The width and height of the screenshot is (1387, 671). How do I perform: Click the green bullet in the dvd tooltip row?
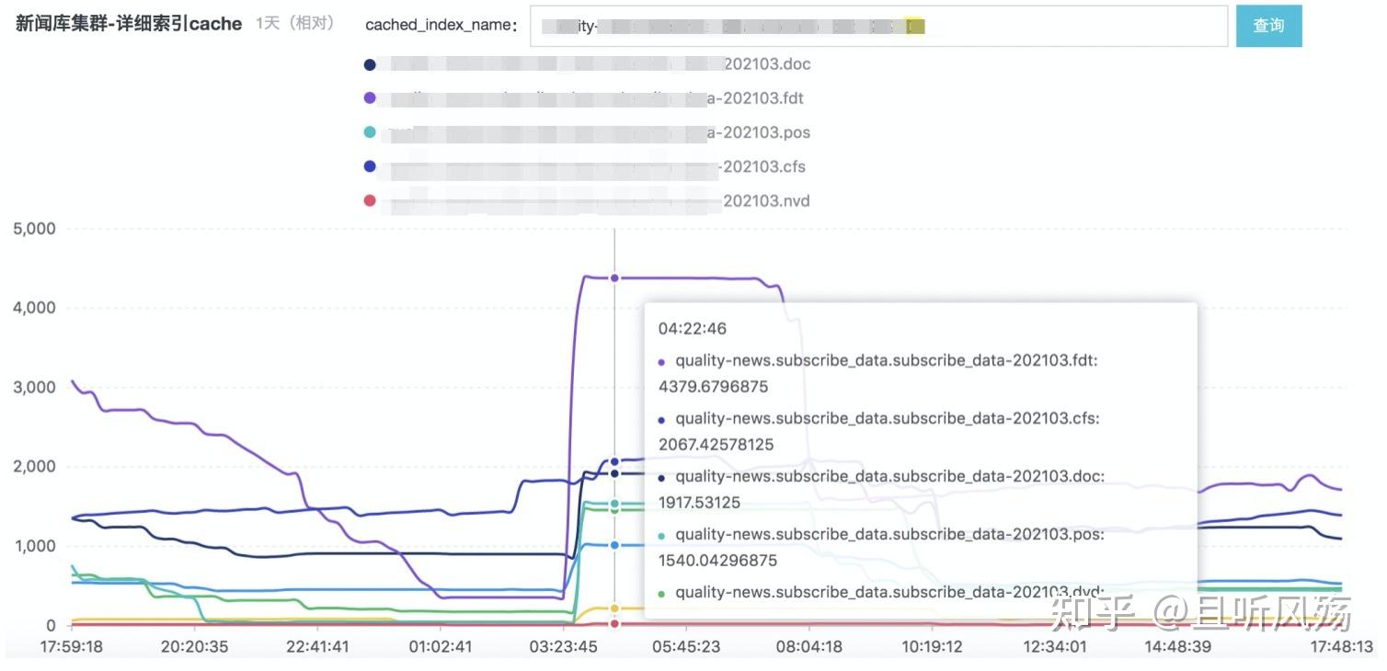coord(659,592)
